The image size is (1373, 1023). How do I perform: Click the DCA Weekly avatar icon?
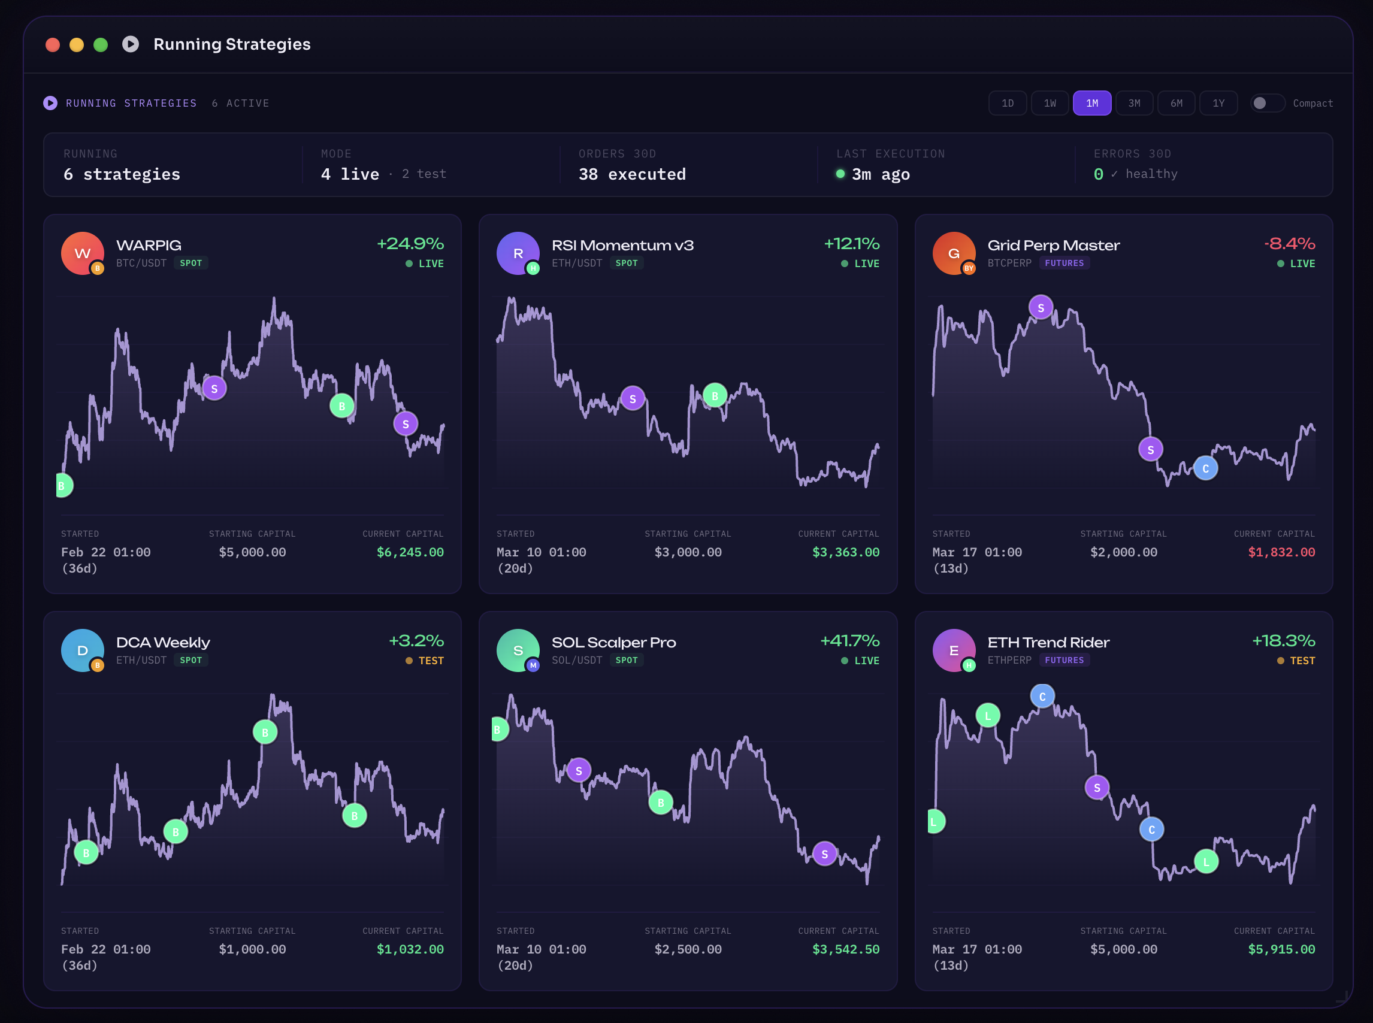click(x=82, y=650)
